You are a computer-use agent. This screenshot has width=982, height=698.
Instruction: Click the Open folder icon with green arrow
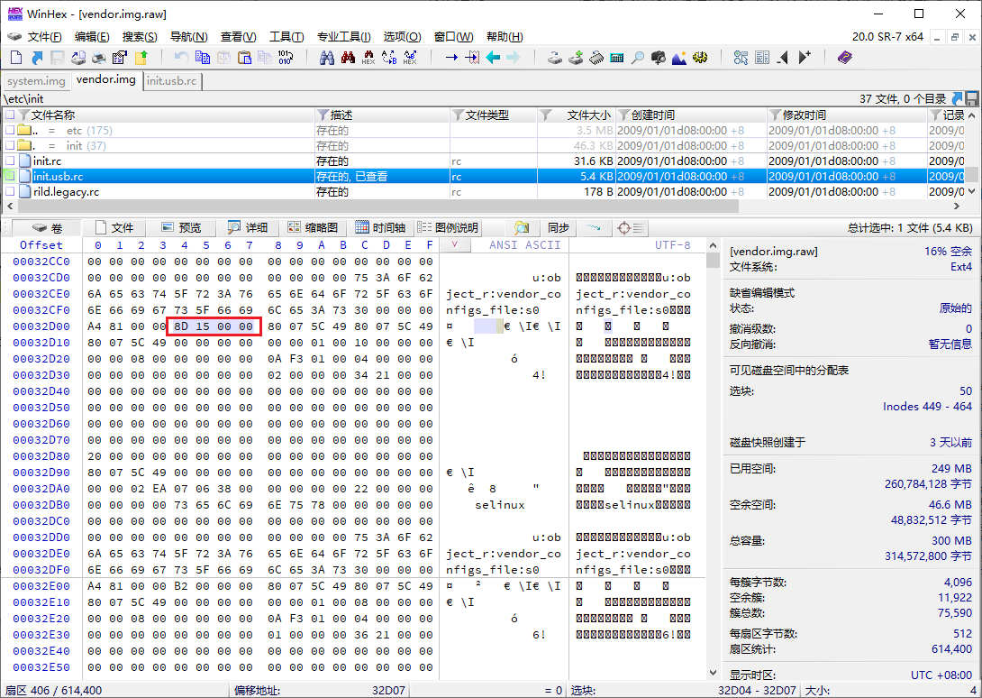(141, 58)
